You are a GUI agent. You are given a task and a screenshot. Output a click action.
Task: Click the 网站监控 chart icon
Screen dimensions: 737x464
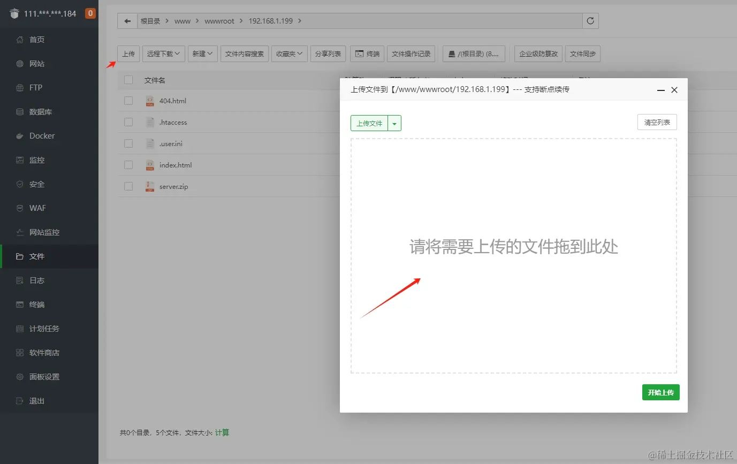[20, 232]
